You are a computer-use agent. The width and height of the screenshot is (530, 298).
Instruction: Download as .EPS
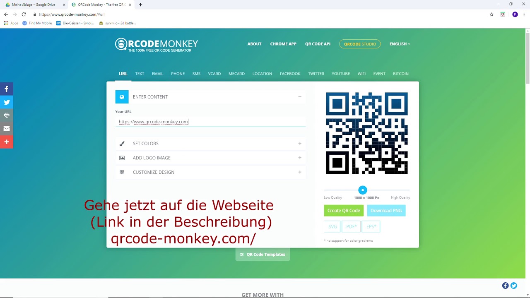click(371, 226)
